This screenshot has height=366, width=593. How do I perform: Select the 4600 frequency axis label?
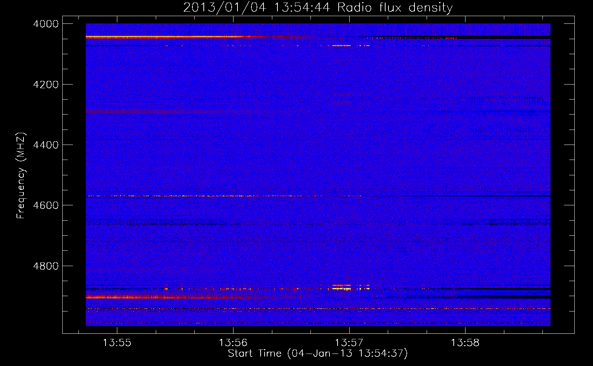click(46, 205)
